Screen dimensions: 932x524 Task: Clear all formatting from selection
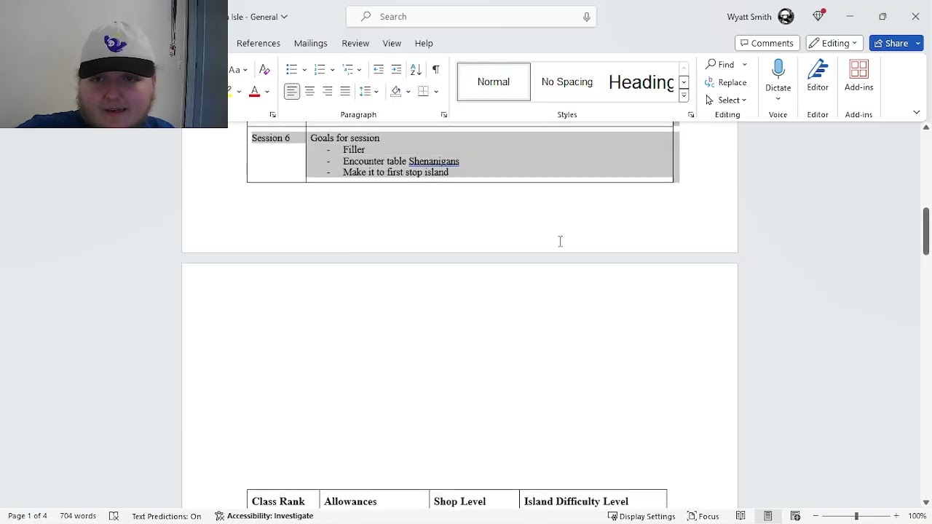point(264,69)
